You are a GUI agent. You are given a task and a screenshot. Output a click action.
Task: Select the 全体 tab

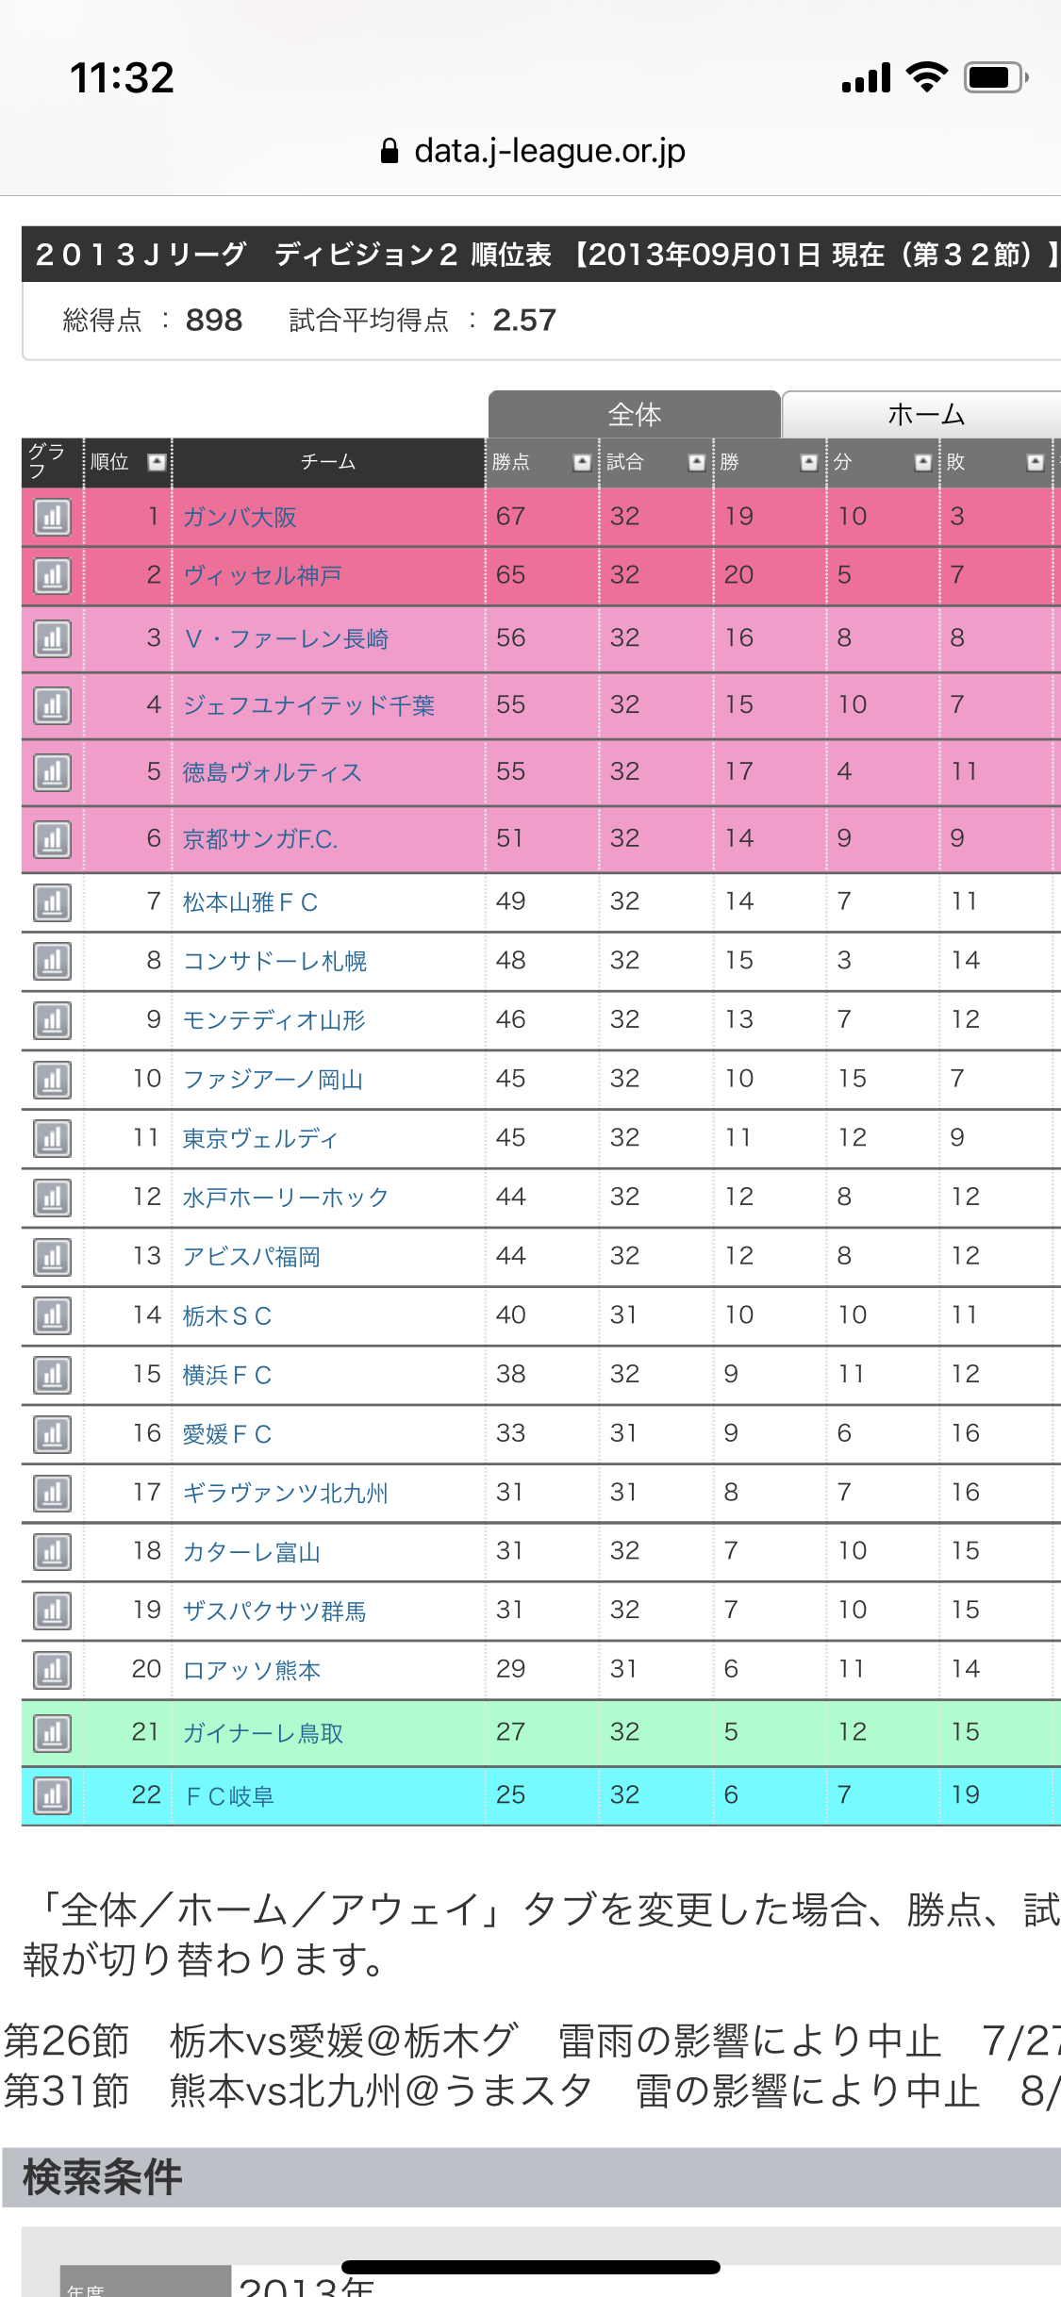[634, 414]
